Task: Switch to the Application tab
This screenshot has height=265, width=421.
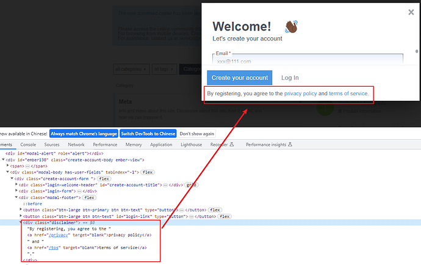Action: click(x=161, y=145)
